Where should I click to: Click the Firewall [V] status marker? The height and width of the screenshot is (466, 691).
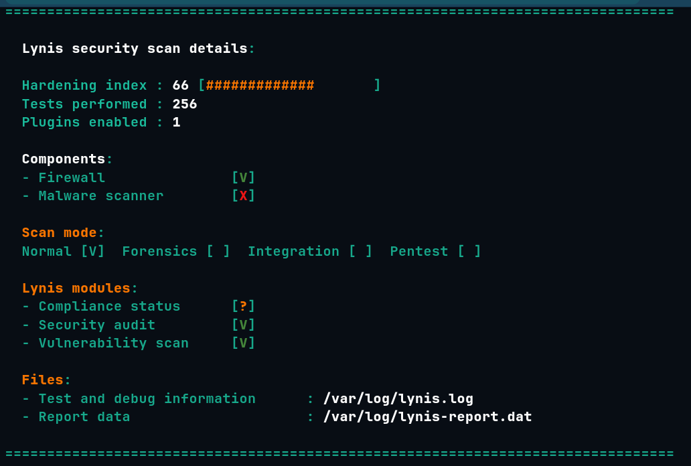[243, 177]
